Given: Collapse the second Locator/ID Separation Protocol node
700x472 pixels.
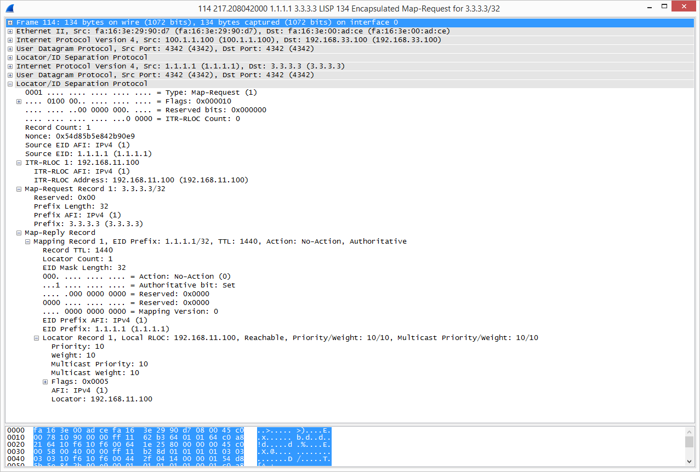Looking at the screenshot, I should click(x=10, y=84).
